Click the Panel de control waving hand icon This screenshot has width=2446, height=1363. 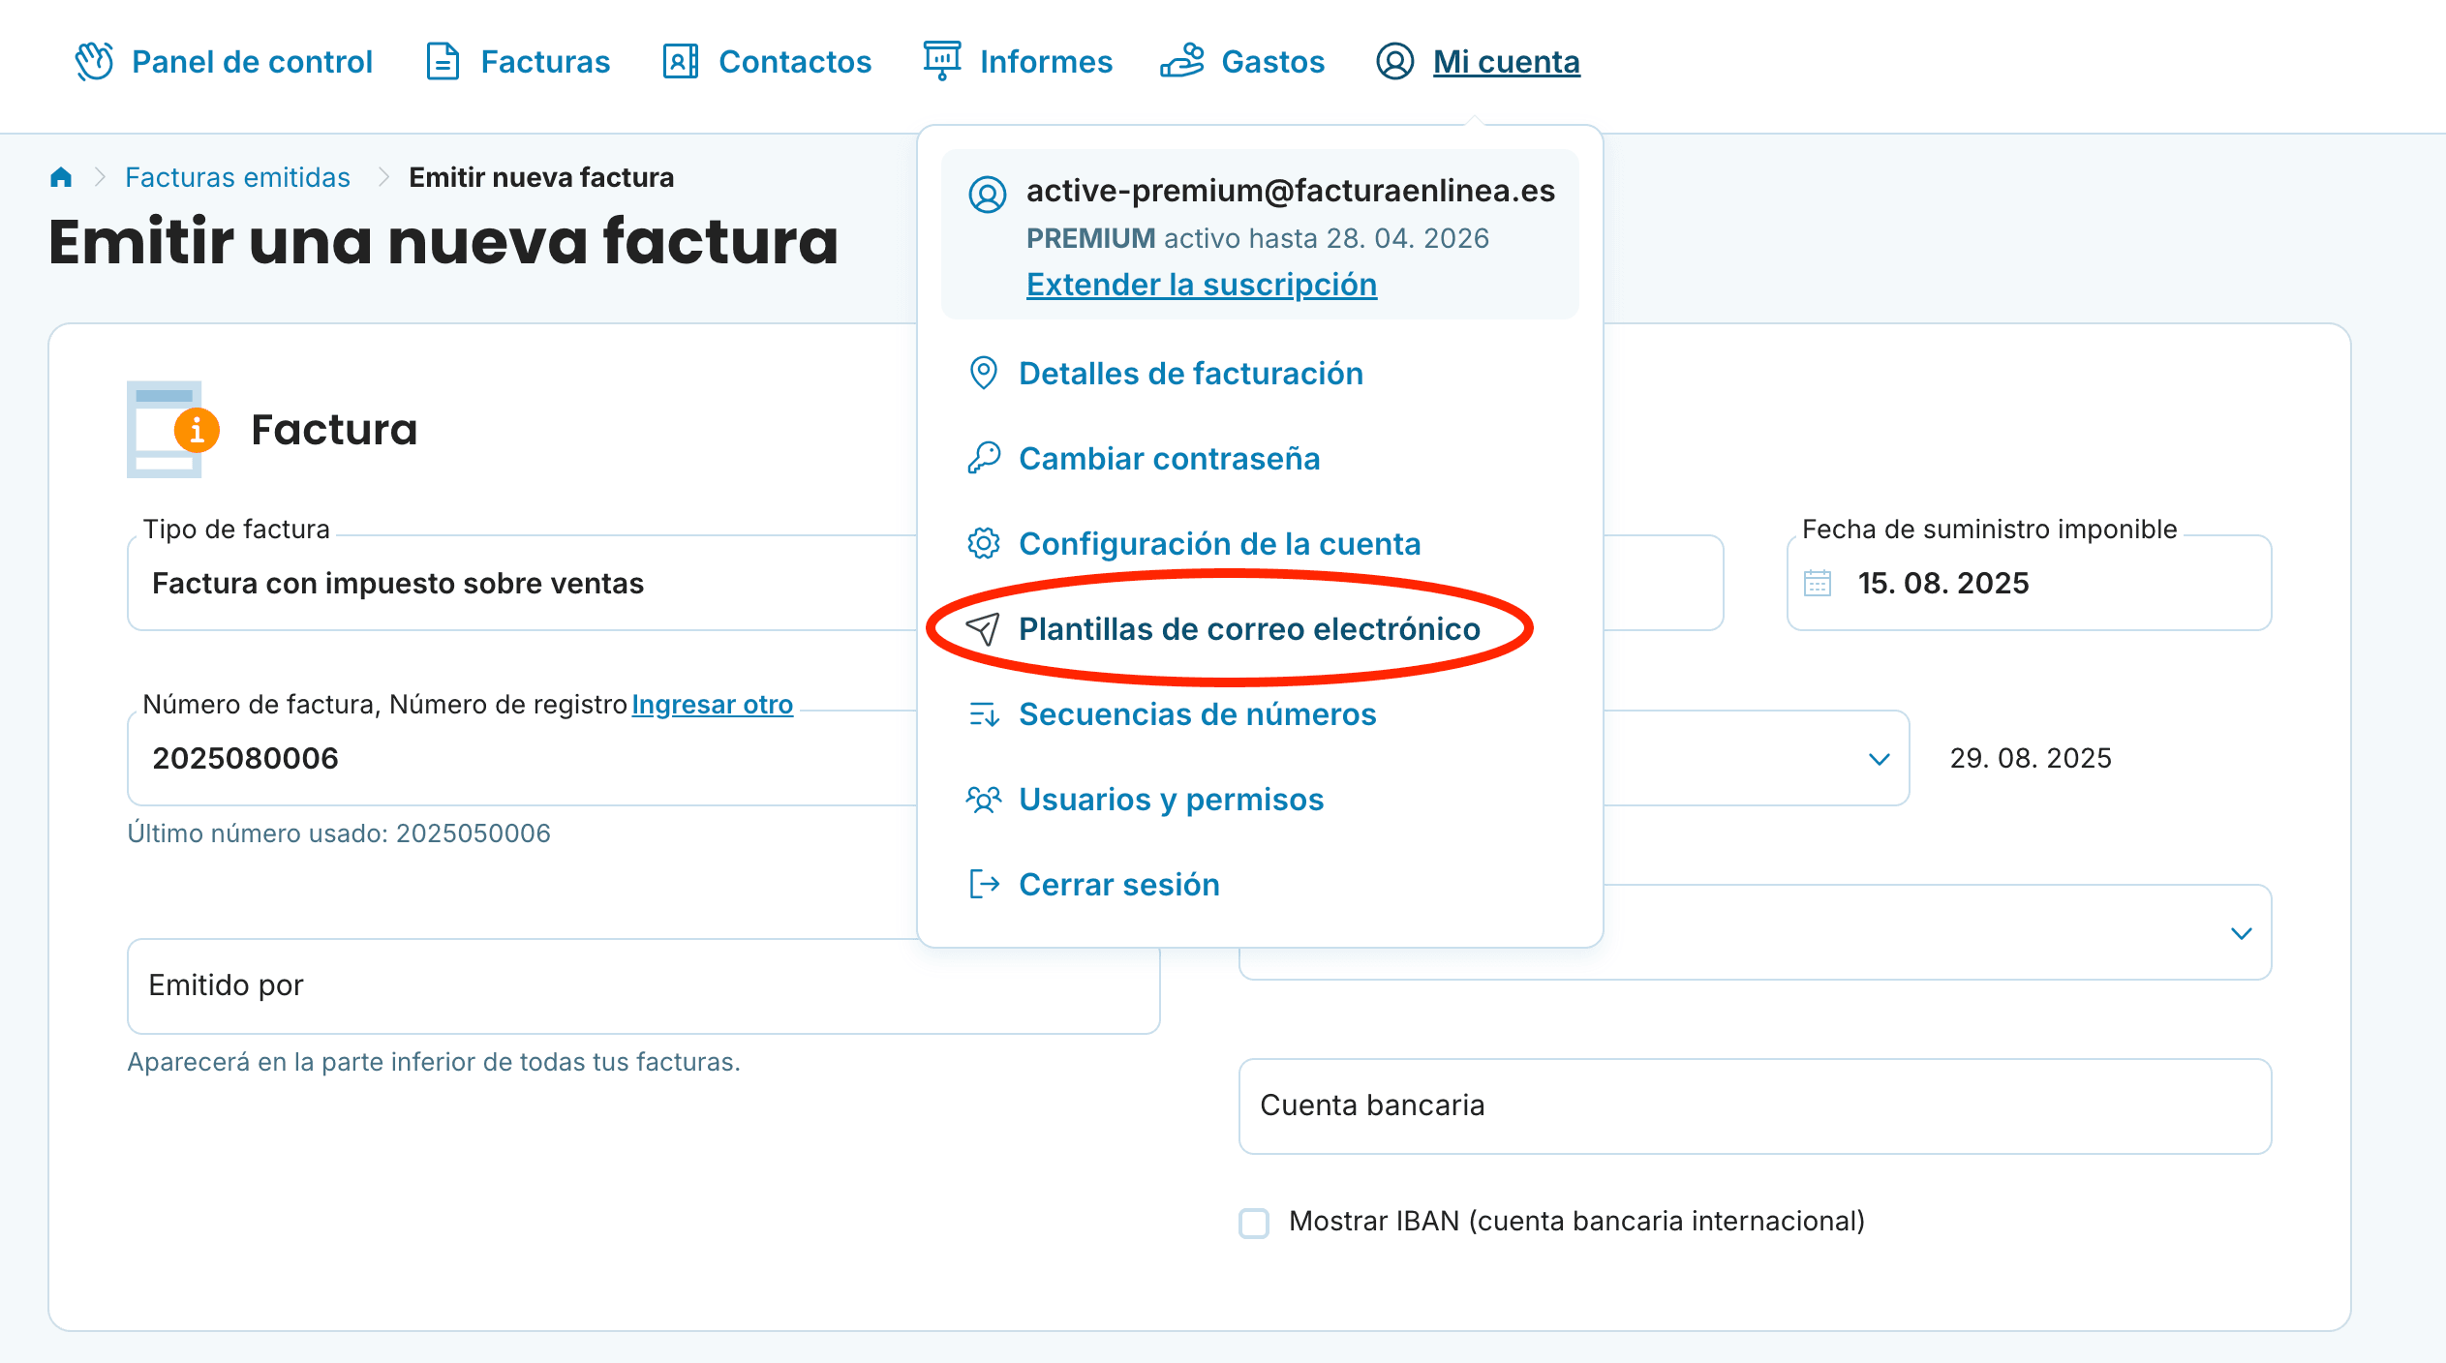(94, 61)
